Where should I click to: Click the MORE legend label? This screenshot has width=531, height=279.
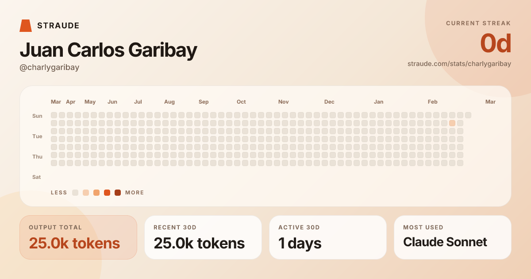point(135,193)
